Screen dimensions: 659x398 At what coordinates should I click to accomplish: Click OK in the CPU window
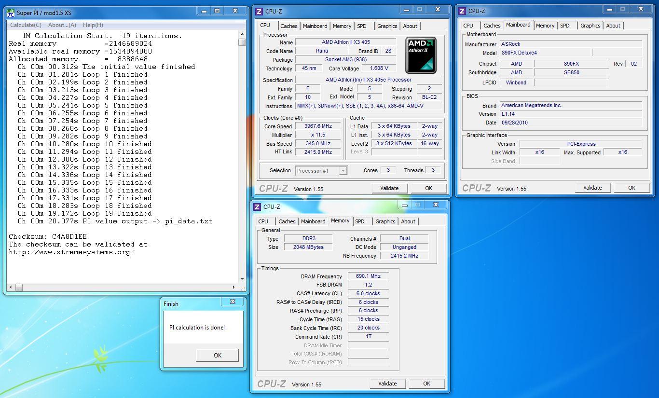tap(428, 188)
